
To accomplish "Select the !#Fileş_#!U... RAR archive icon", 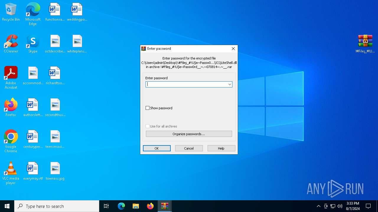I will (x=365, y=44).
